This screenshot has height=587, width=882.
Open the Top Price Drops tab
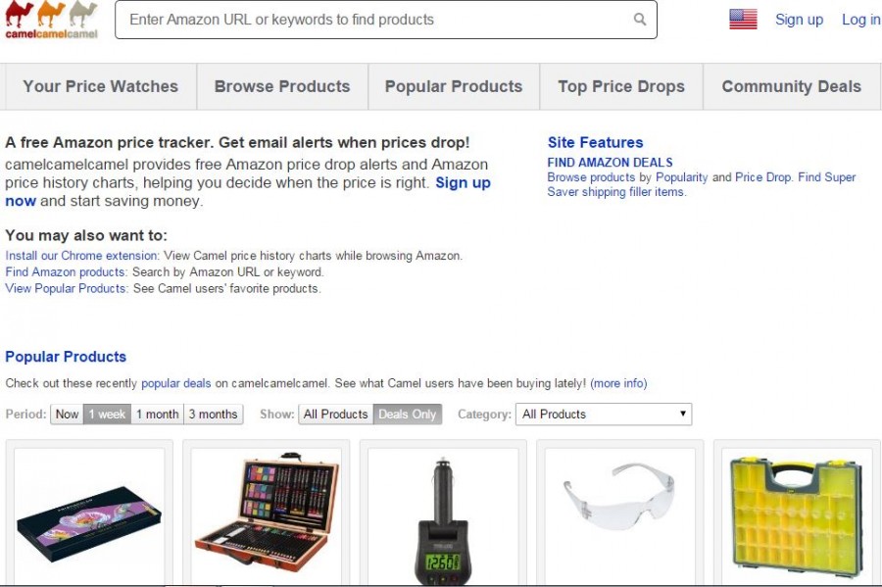click(621, 86)
